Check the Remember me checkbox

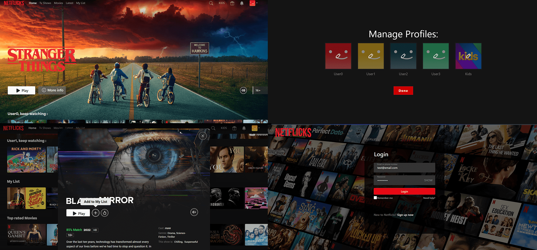point(375,198)
